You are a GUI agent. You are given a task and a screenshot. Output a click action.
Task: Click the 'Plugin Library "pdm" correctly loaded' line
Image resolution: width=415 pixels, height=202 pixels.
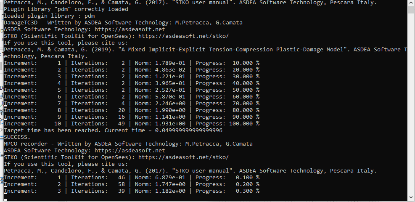66,9
